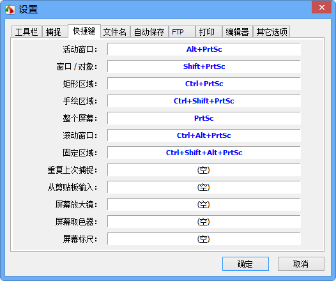Click the empty 屏幕标尺 hotkey field

[204, 239]
